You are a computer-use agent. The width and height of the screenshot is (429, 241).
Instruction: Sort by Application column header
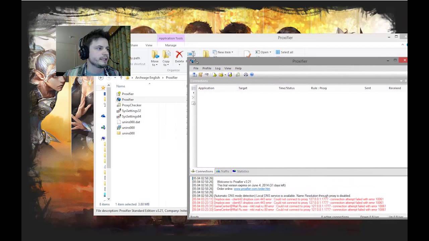(206, 88)
